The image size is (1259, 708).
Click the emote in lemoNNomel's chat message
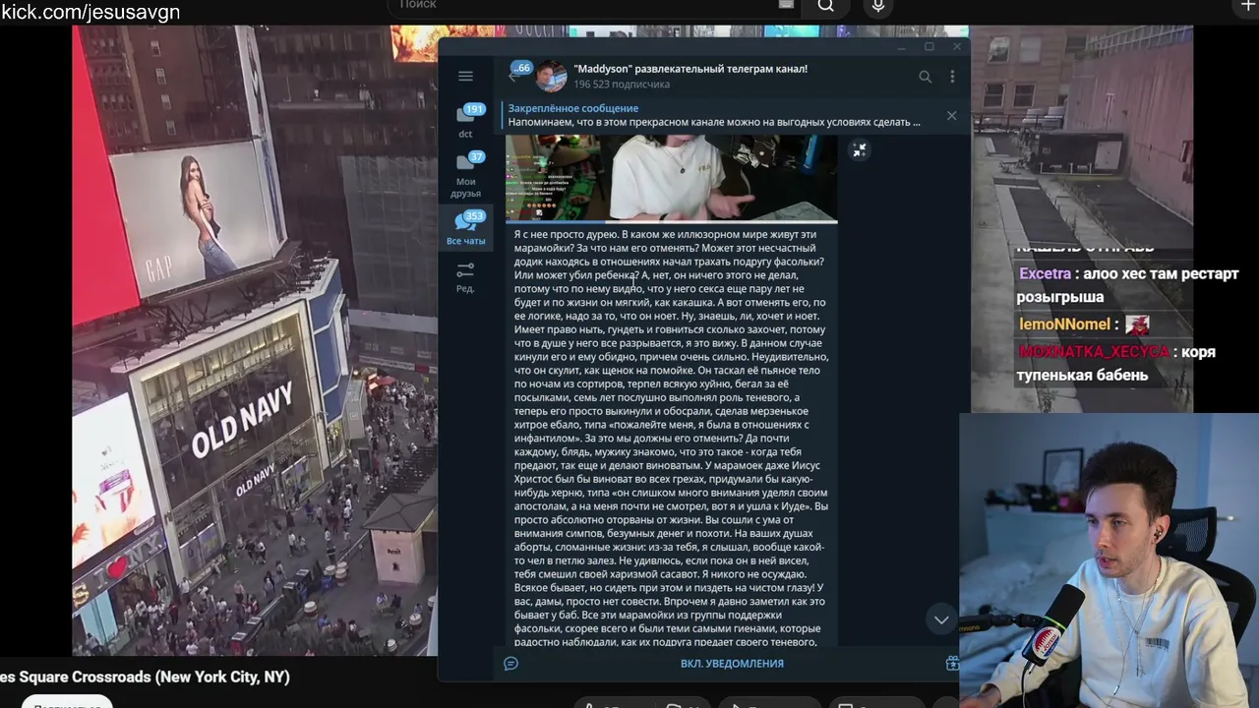pos(1137,324)
